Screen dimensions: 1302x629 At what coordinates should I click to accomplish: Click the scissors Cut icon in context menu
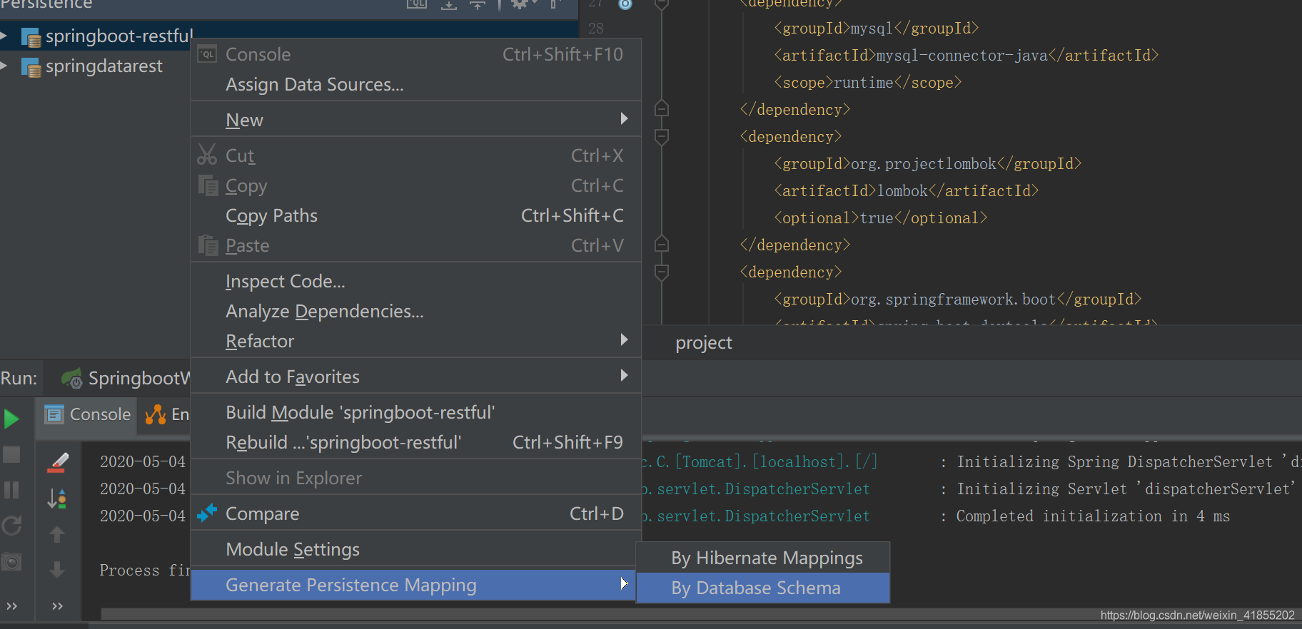(x=207, y=155)
